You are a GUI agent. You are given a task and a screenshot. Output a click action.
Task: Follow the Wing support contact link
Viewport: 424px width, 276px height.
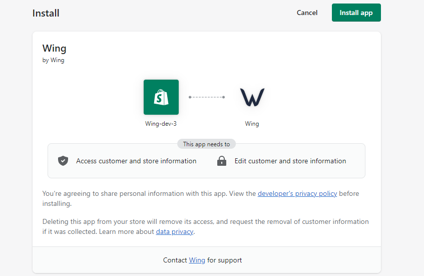pyautogui.click(x=197, y=260)
